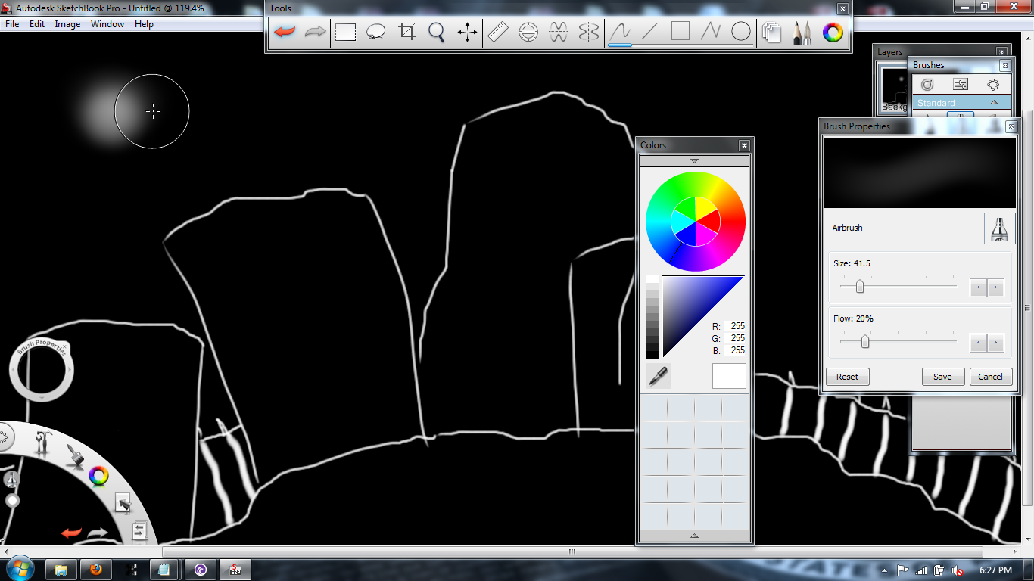Activate the Zoom magnifier tool

[x=437, y=32]
